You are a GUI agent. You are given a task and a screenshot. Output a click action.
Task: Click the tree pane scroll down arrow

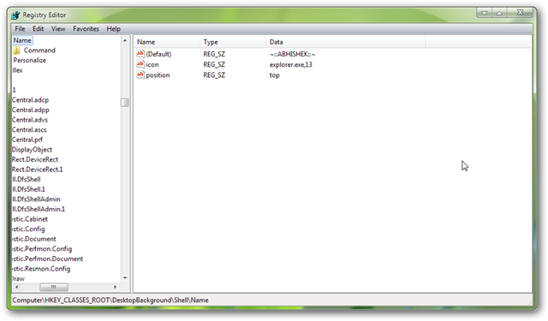(125, 278)
